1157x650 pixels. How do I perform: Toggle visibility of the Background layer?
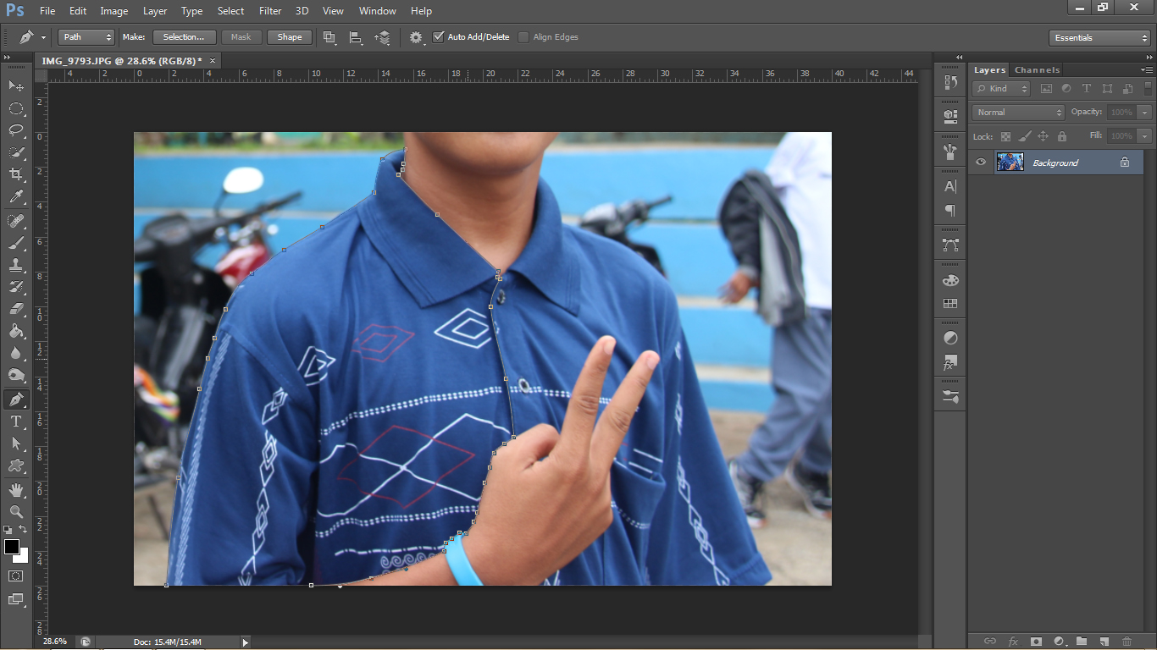[980, 162]
